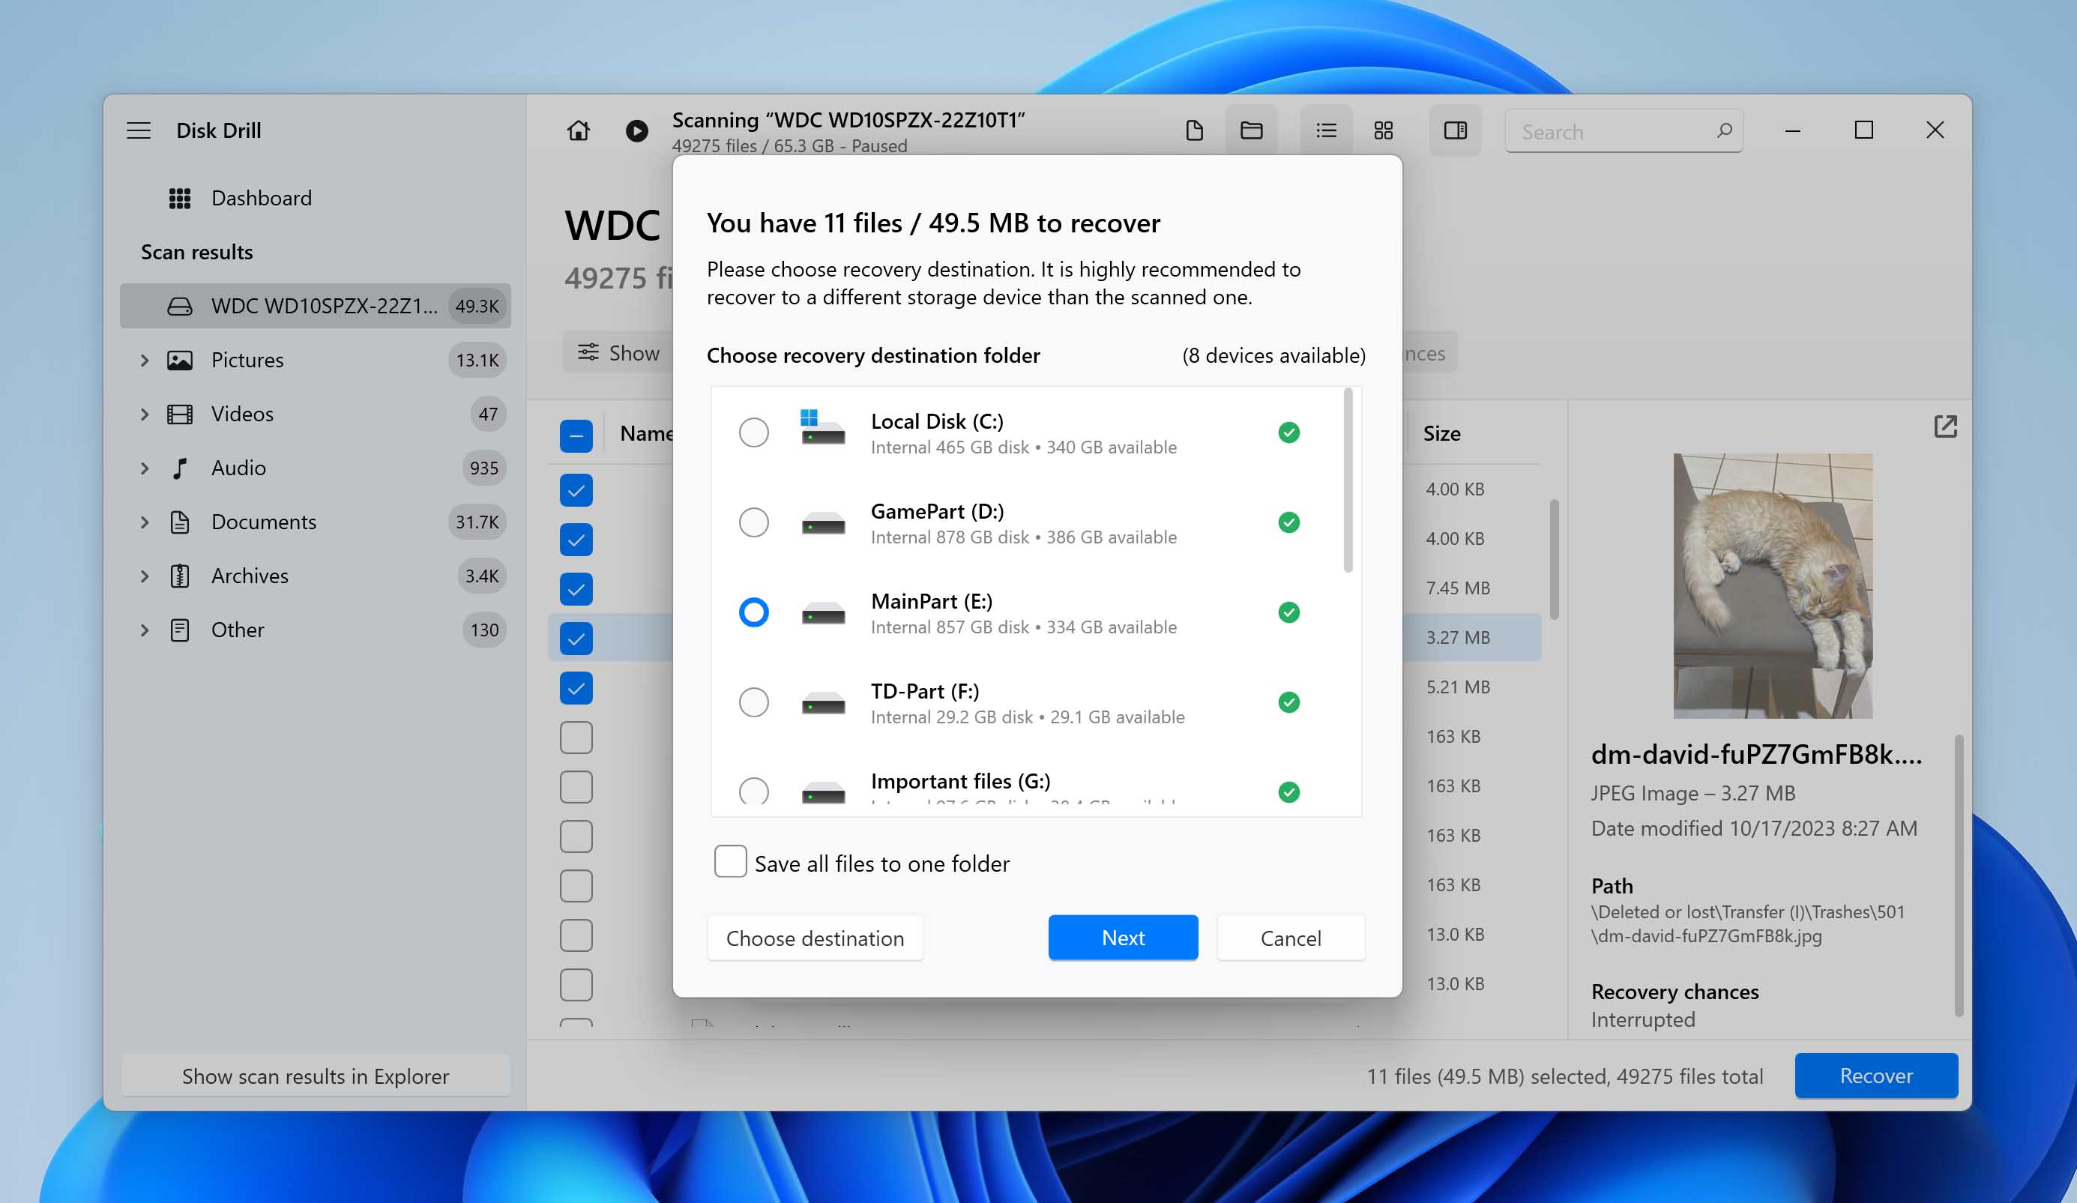Click the Pictures category icon in sidebar
The width and height of the screenshot is (2077, 1203).
pos(180,360)
